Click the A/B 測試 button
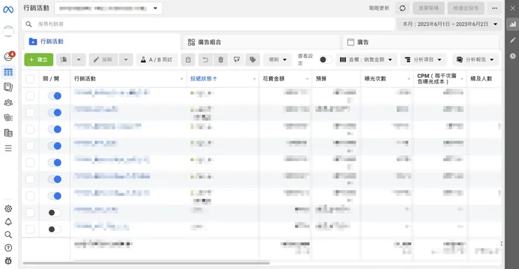The height and width of the screenshot is (269, 519). pyautogui.click(x=157, y=60)
